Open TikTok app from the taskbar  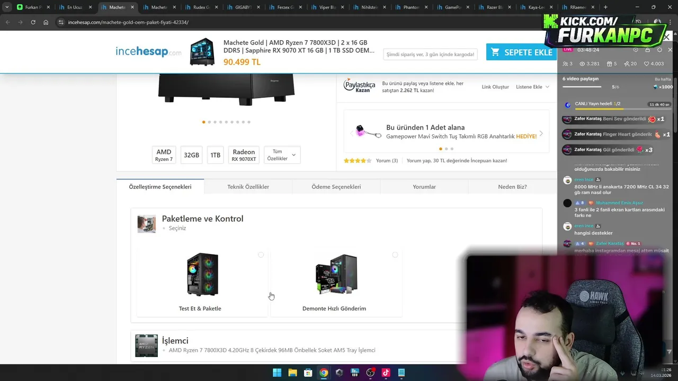(386, 373)
